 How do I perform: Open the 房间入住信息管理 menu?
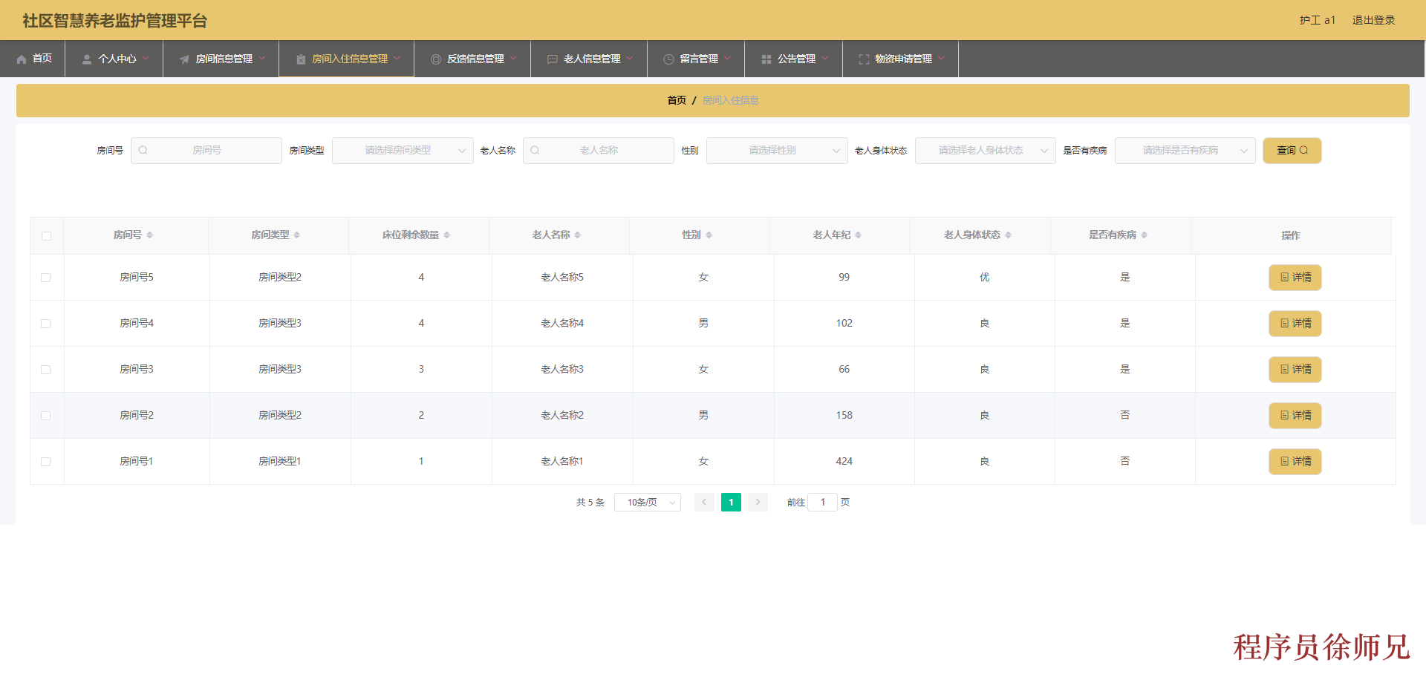[346, 59]
